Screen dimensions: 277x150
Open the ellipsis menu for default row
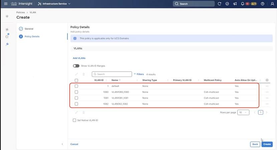(267, 86)
